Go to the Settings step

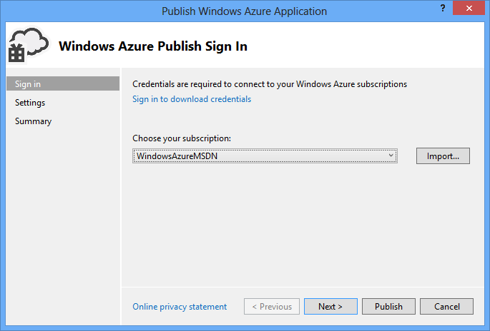[30, 103]
